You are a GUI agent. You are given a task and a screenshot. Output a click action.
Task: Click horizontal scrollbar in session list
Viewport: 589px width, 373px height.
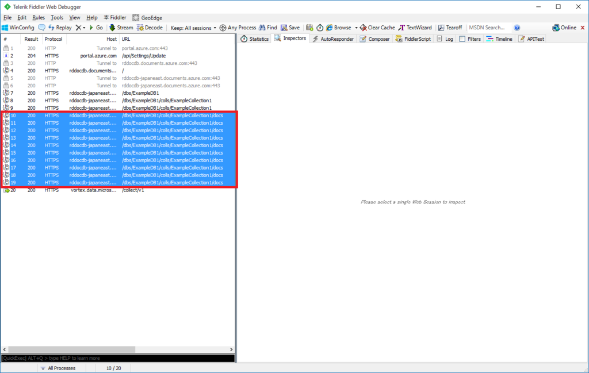(71, 349)
